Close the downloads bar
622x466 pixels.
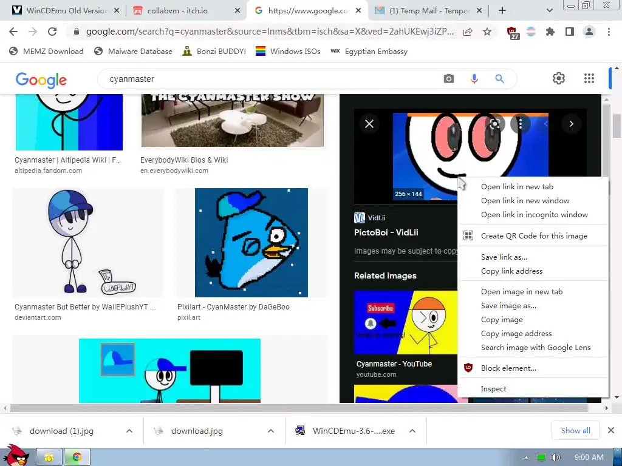(611, 430)
